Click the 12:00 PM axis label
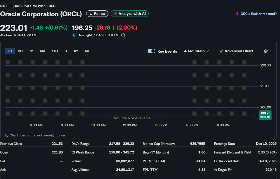The image size is (280, 179). 130,125
